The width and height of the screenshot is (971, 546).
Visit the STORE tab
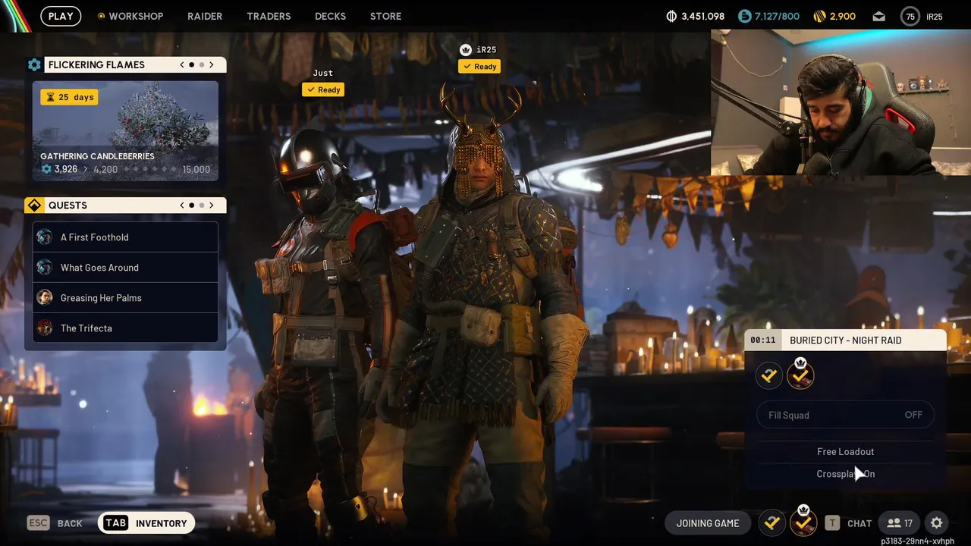(x=385, y=16)
